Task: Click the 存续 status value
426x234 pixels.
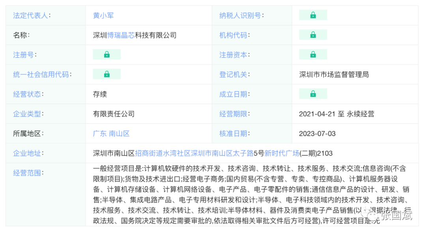Action: (100, 94)
